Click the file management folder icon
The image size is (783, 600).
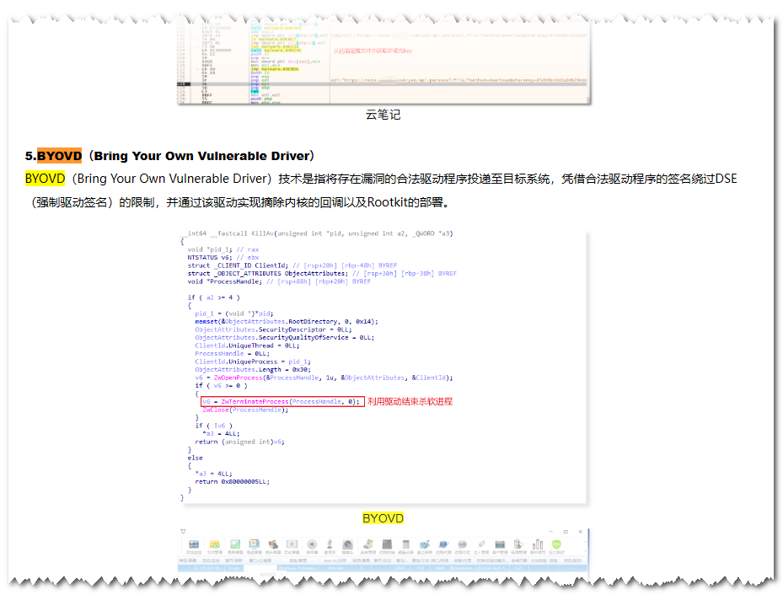213,545
